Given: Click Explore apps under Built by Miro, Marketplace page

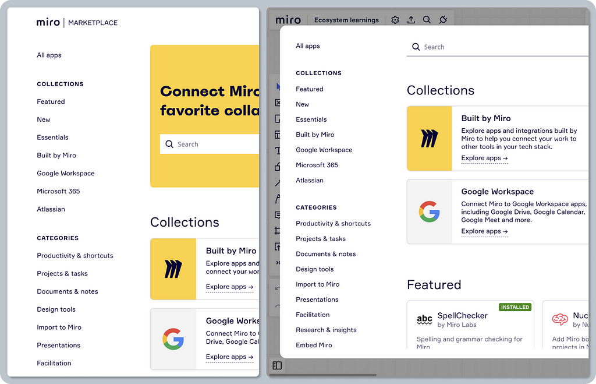Looking at the screenshot, I should point(229,287).
